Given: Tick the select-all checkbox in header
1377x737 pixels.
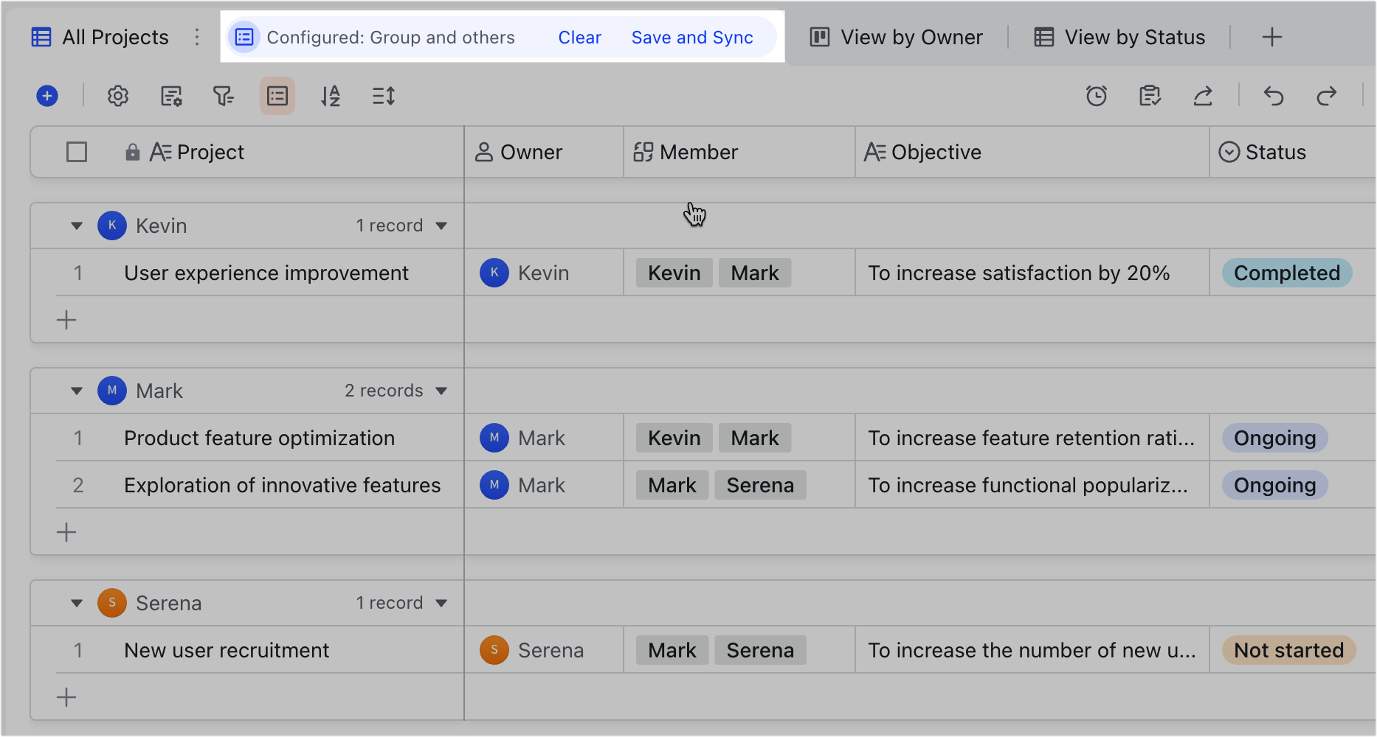Looking at the screenshot, I should pyautogui.click(x=77, y=152).
